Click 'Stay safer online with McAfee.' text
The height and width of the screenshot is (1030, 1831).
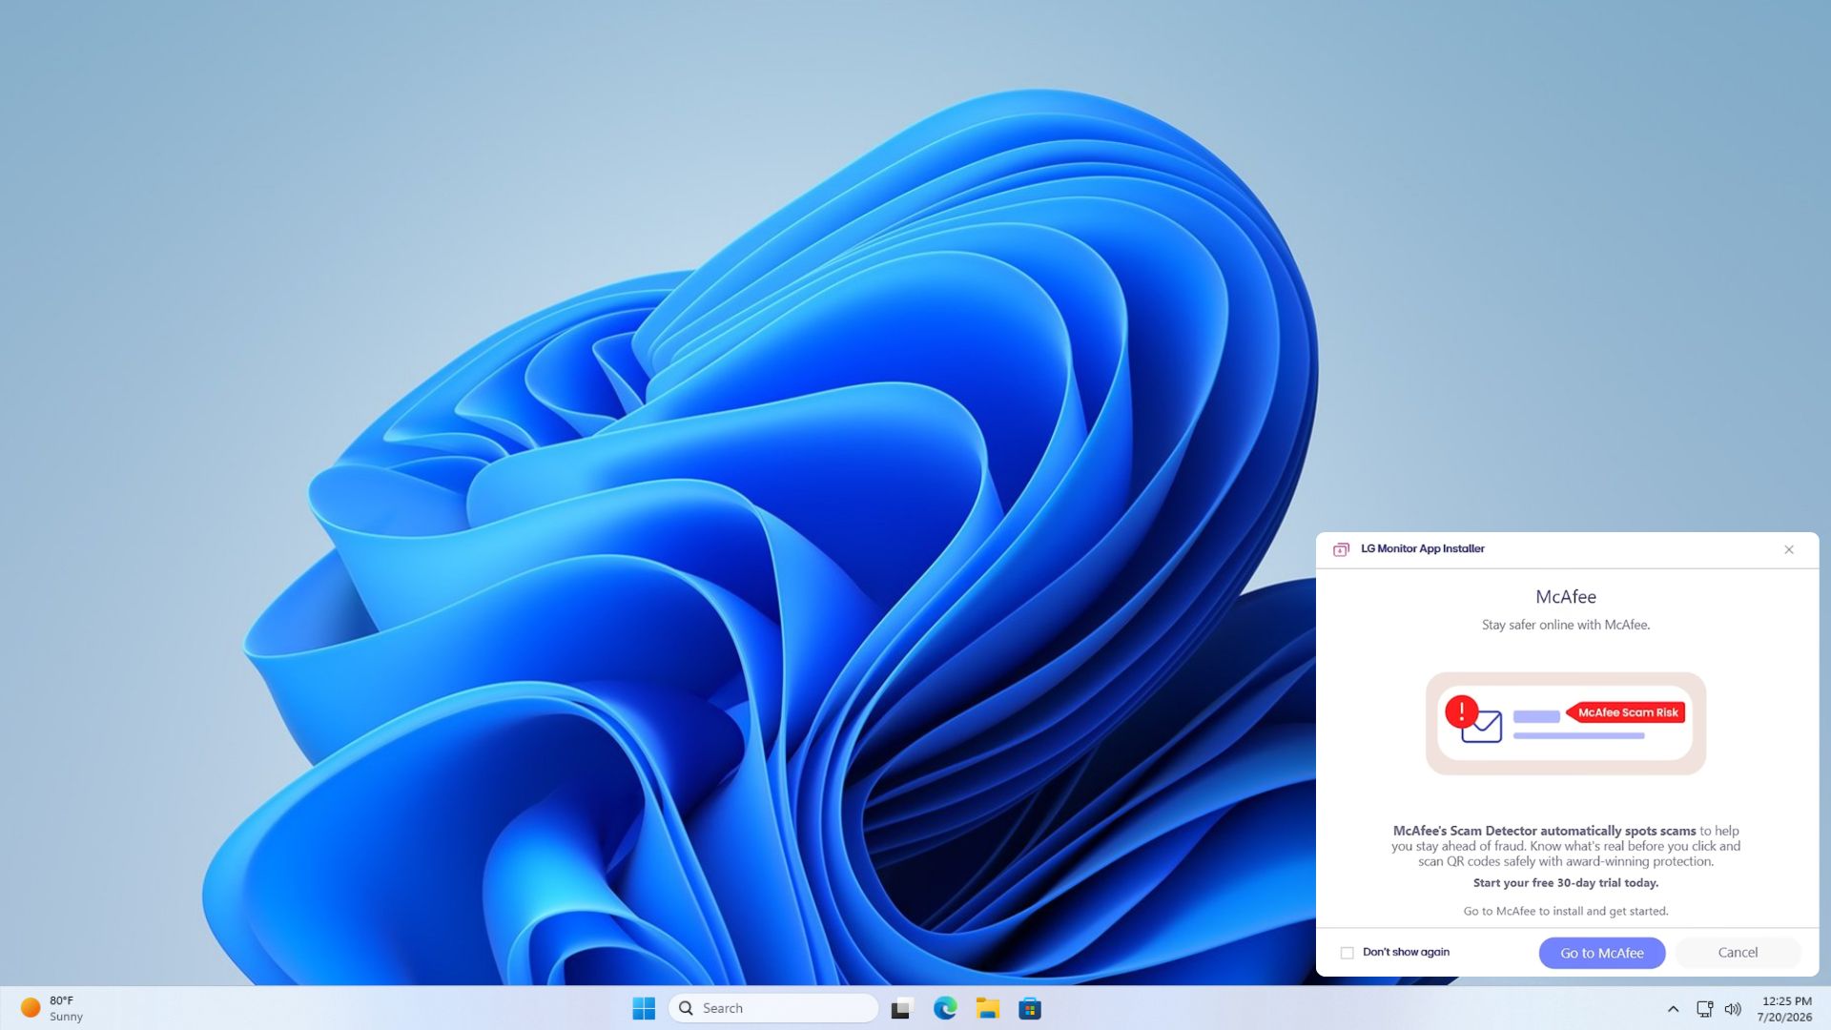coord(1565,626)
